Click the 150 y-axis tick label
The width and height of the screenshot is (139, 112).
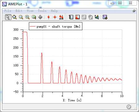click(x=16, y=56)
